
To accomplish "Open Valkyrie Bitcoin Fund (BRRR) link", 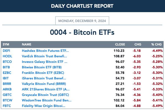I will [44, 84].
